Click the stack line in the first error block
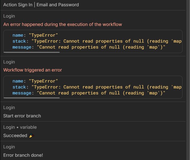The width and height of the screenshot is (190, 160). (97, 41)
